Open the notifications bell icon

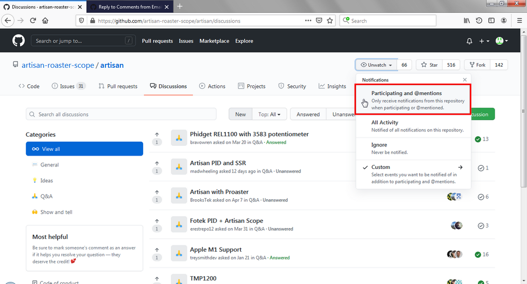click(x=469, y=41)
